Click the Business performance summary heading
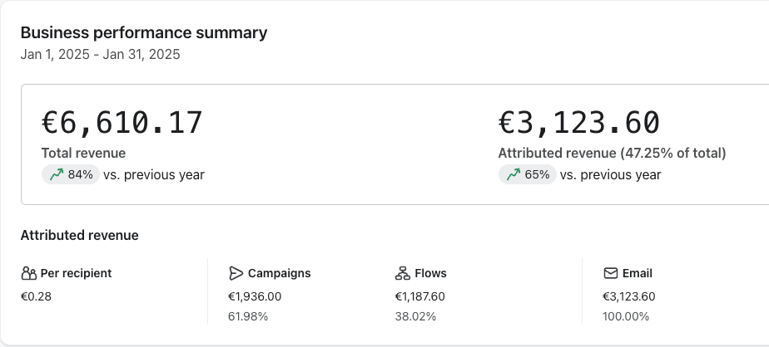This screenshot has height=347, width=769. pyautogui.click(x=144, y=33)
